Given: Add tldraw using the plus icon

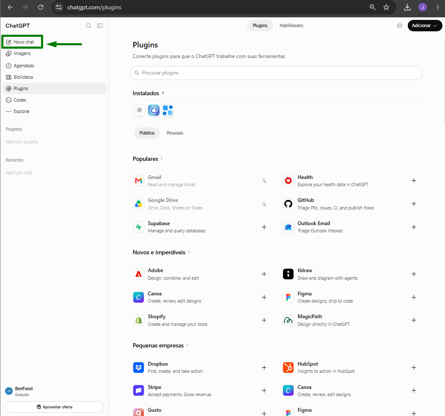Looking at the screenshot, I should [x=414, y=274].
